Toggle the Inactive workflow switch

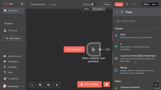click(x=94, y=4)
